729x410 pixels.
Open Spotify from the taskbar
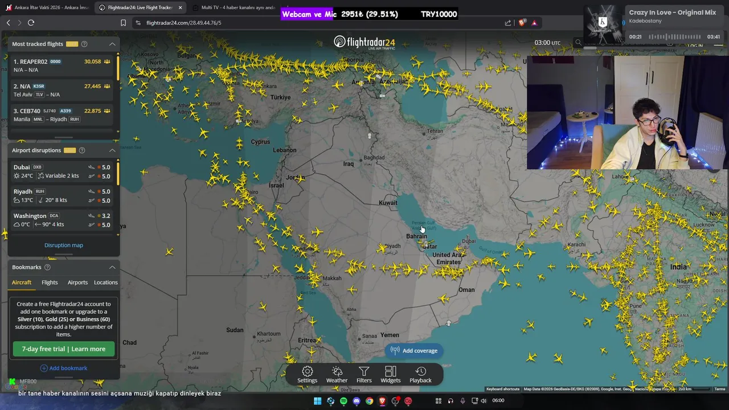coord(343,401)
